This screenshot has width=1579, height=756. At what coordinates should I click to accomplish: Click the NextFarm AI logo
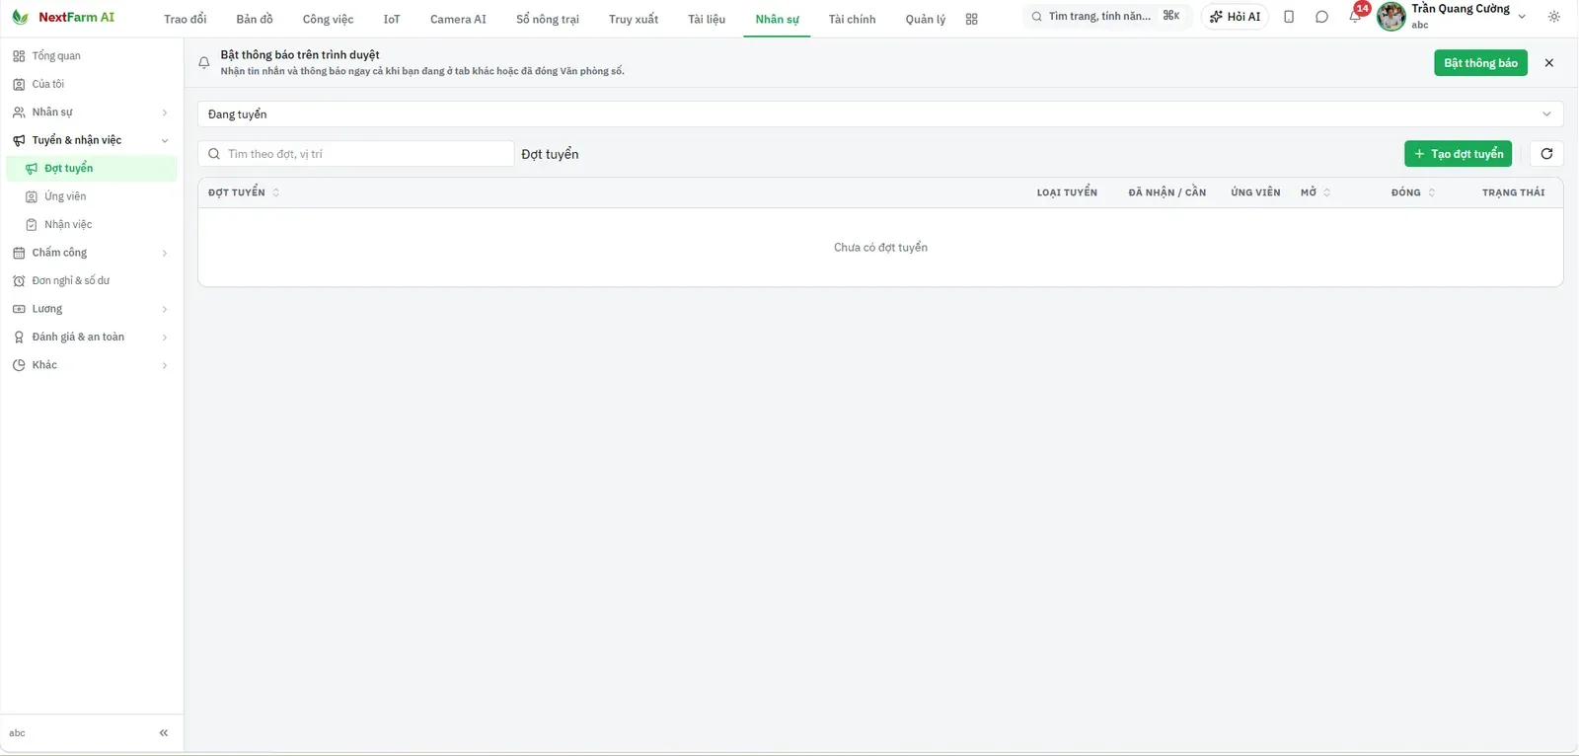[63, 17]
